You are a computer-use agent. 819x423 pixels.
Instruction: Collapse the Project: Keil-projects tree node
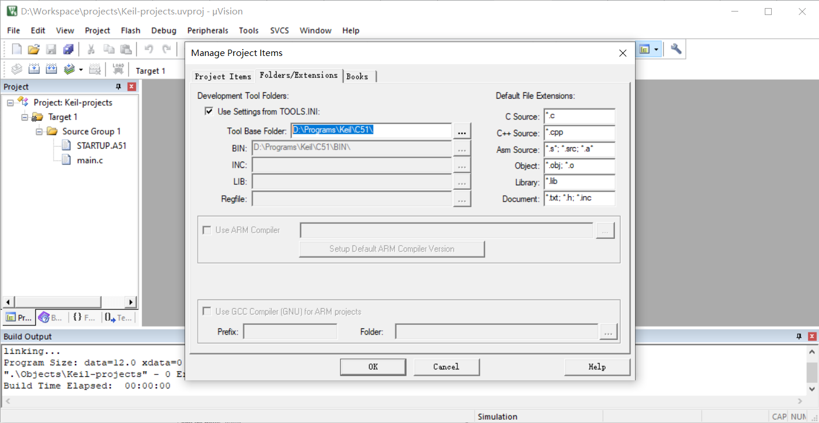(x=10, y=103)
